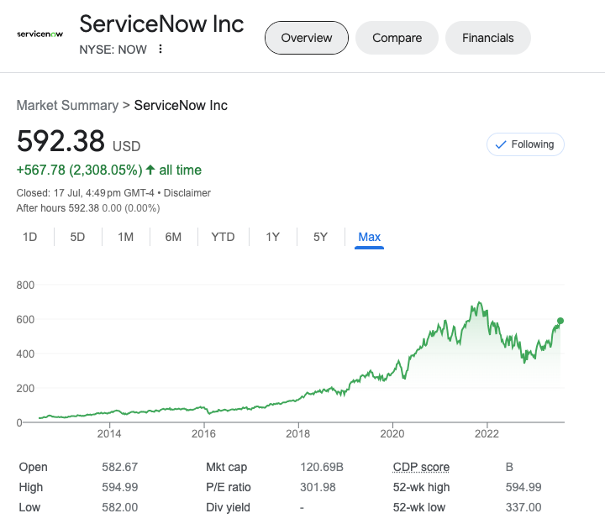Screen dimensions: 605x529
Task: Open the Financials tab
Action: [x=487, y=38]
